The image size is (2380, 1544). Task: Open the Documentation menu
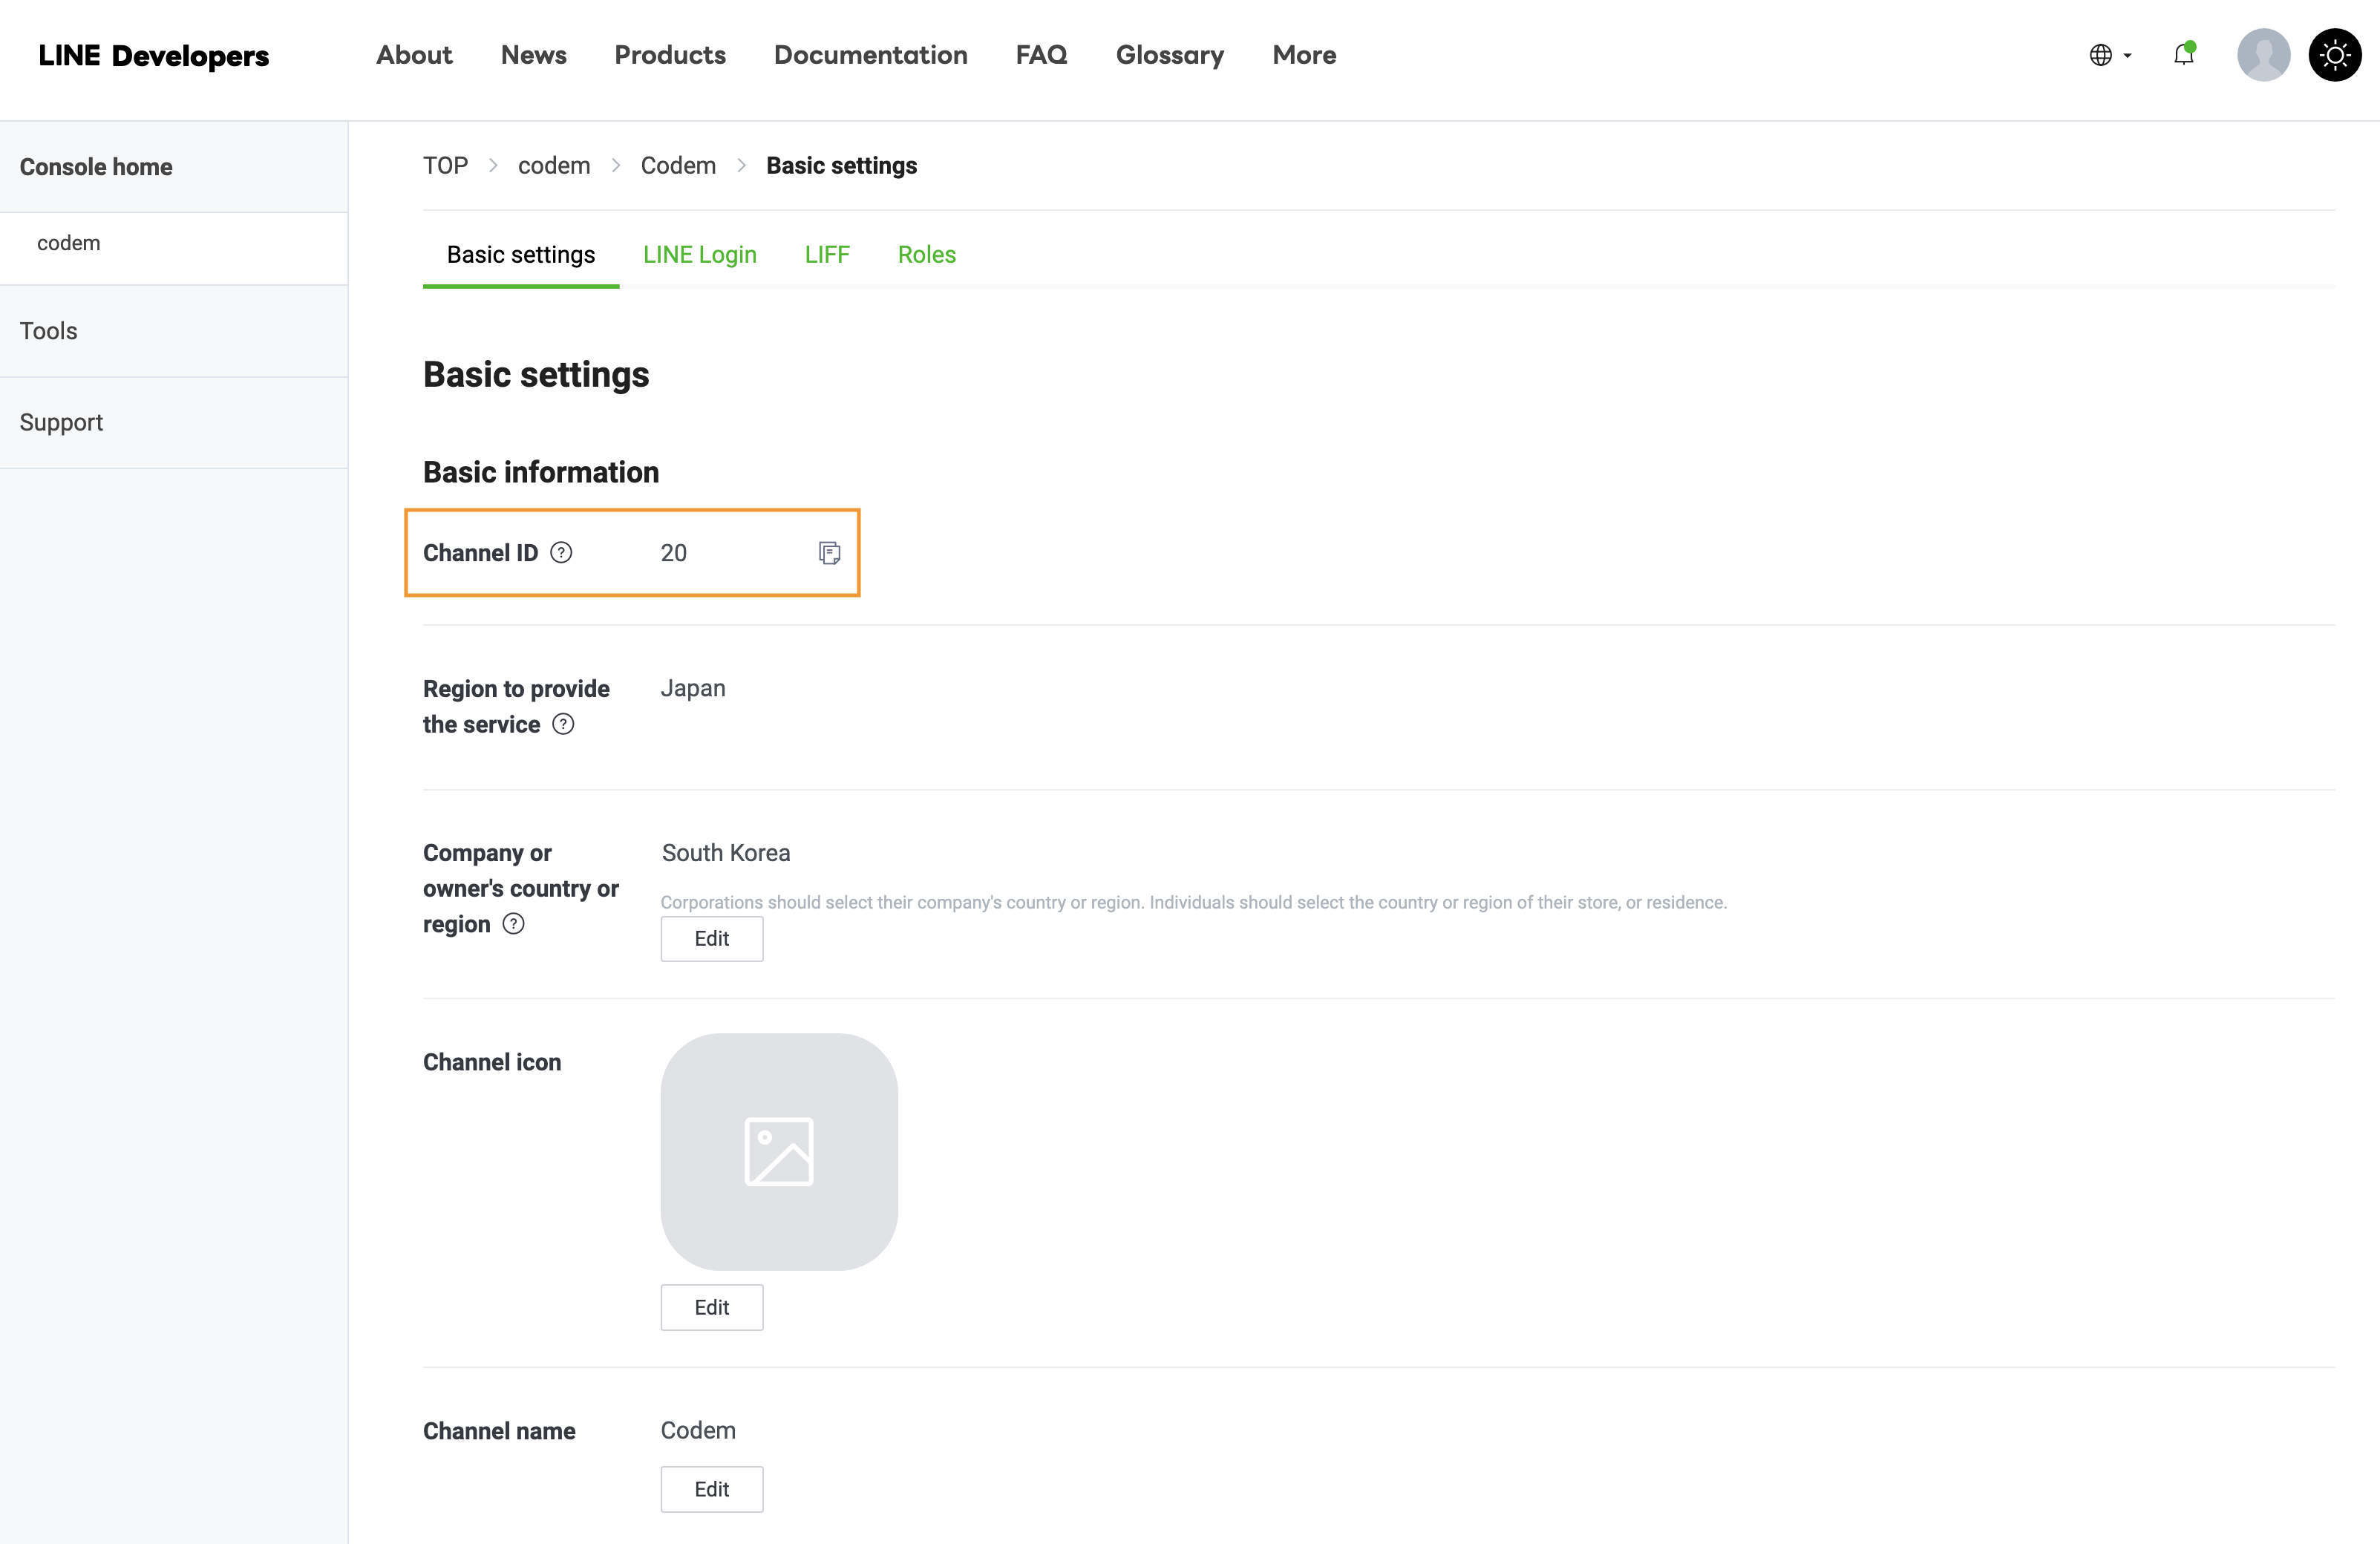pos(871,55)
